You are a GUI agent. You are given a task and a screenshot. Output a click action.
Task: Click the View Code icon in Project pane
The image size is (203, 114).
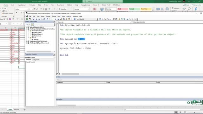[27, 24]
